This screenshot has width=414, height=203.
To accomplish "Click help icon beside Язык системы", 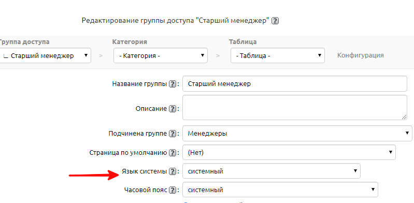I will (x=173, y=171).
